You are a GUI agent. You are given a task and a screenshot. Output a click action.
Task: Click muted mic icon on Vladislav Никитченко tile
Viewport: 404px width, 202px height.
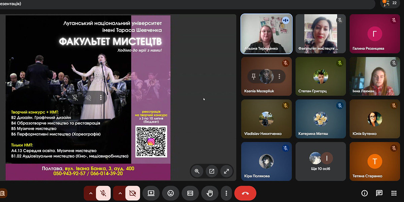(x=286, y=106)
